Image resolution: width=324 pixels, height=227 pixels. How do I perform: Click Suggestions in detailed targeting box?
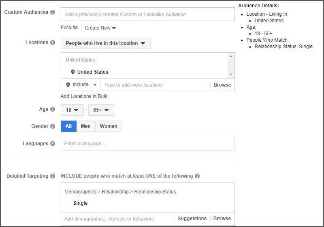[x=192, y=219]
